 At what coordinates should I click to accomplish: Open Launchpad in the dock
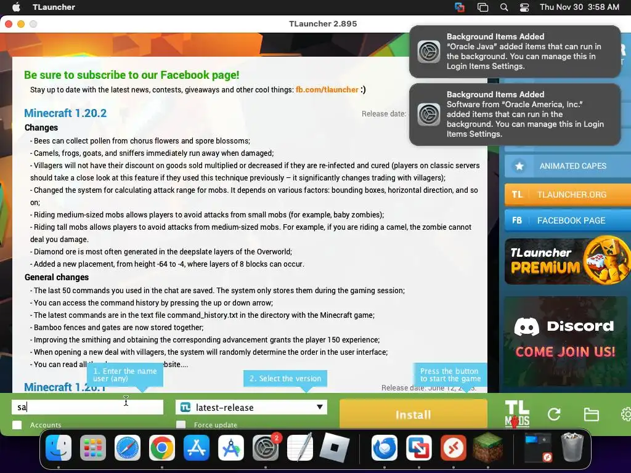(x=93, y=448)
